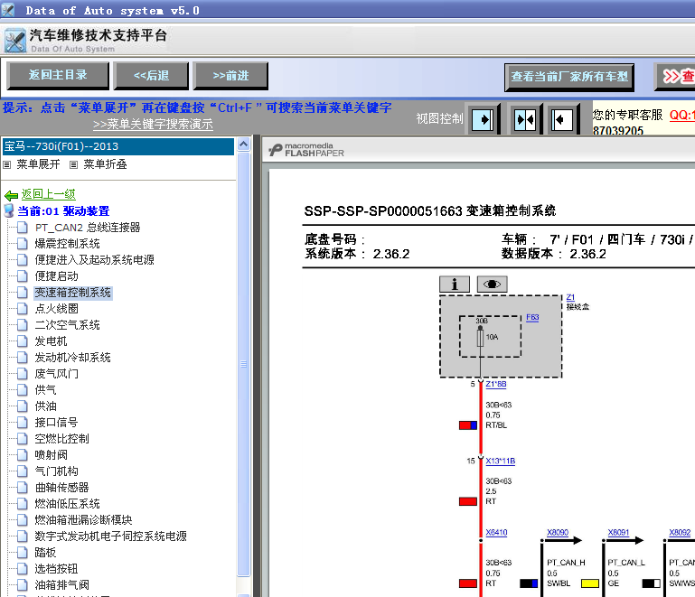The height and width of the screenshot is (597, 695).
Task: Open 二次空气系统 entry
Action: pos(68,325)
